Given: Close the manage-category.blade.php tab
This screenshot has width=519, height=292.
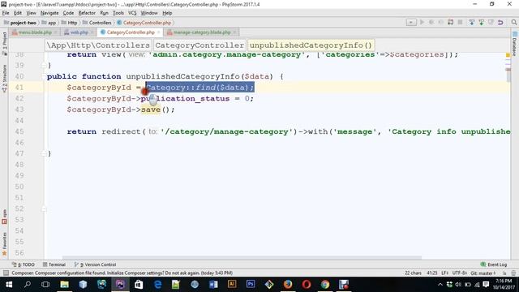Looking at the screenshot, I should pyautogui.click(x=234, y=32).
